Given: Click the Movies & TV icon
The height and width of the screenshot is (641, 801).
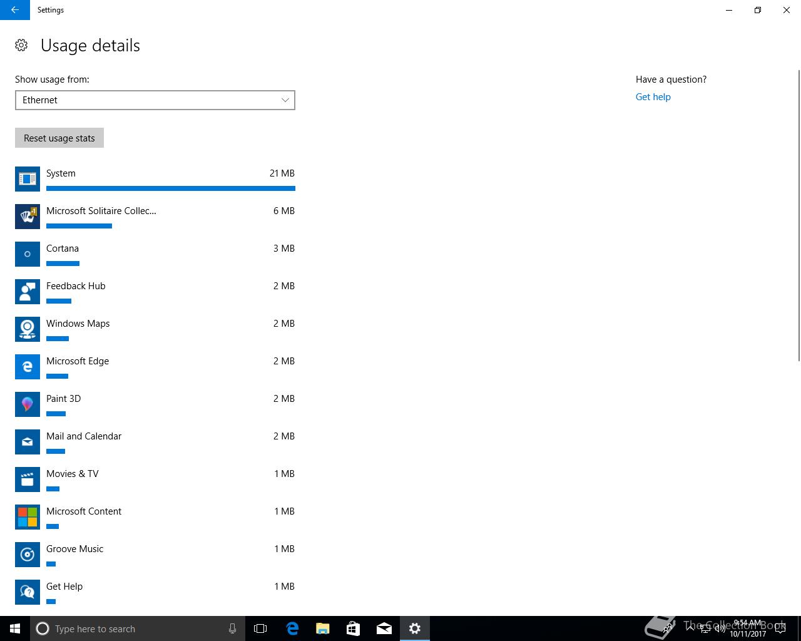Looking at the screenshot, I should [28, 479].
